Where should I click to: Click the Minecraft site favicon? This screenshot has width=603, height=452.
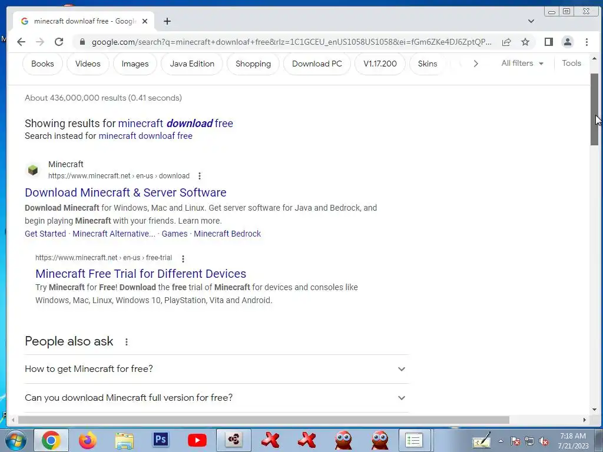[33, 170]
